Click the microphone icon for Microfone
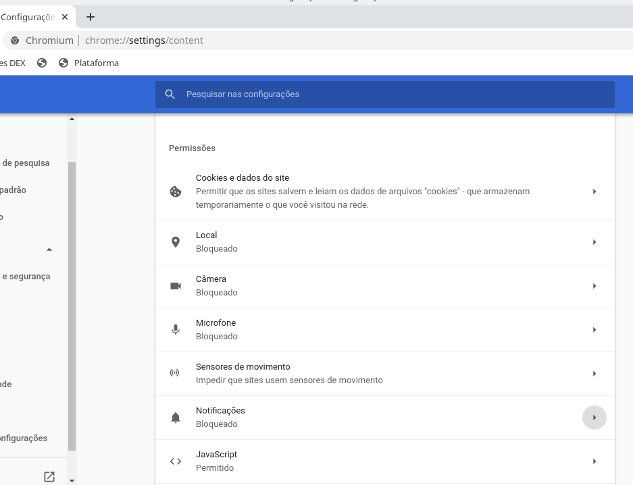The width and height of the screenshot is (633, 485). click(x=176, y=330)
